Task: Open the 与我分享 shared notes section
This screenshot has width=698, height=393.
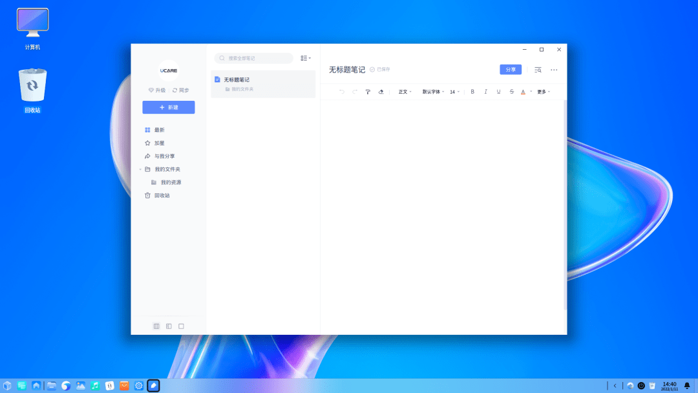Action: click(162, 156)
